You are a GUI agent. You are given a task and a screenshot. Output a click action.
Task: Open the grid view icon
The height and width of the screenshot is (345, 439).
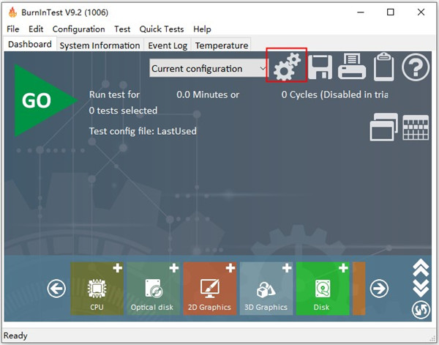416,127
